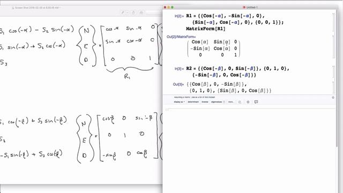This screenshot has width=343, height=193.
Task: Click the inverse suggestion button
Action: 205,102
